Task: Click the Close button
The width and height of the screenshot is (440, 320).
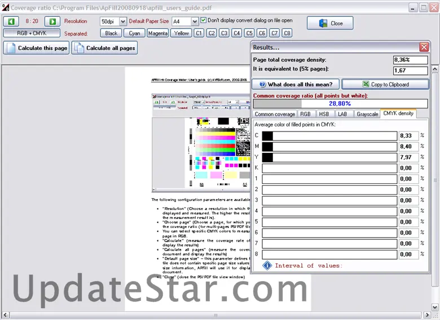Action: pos(330,23)
